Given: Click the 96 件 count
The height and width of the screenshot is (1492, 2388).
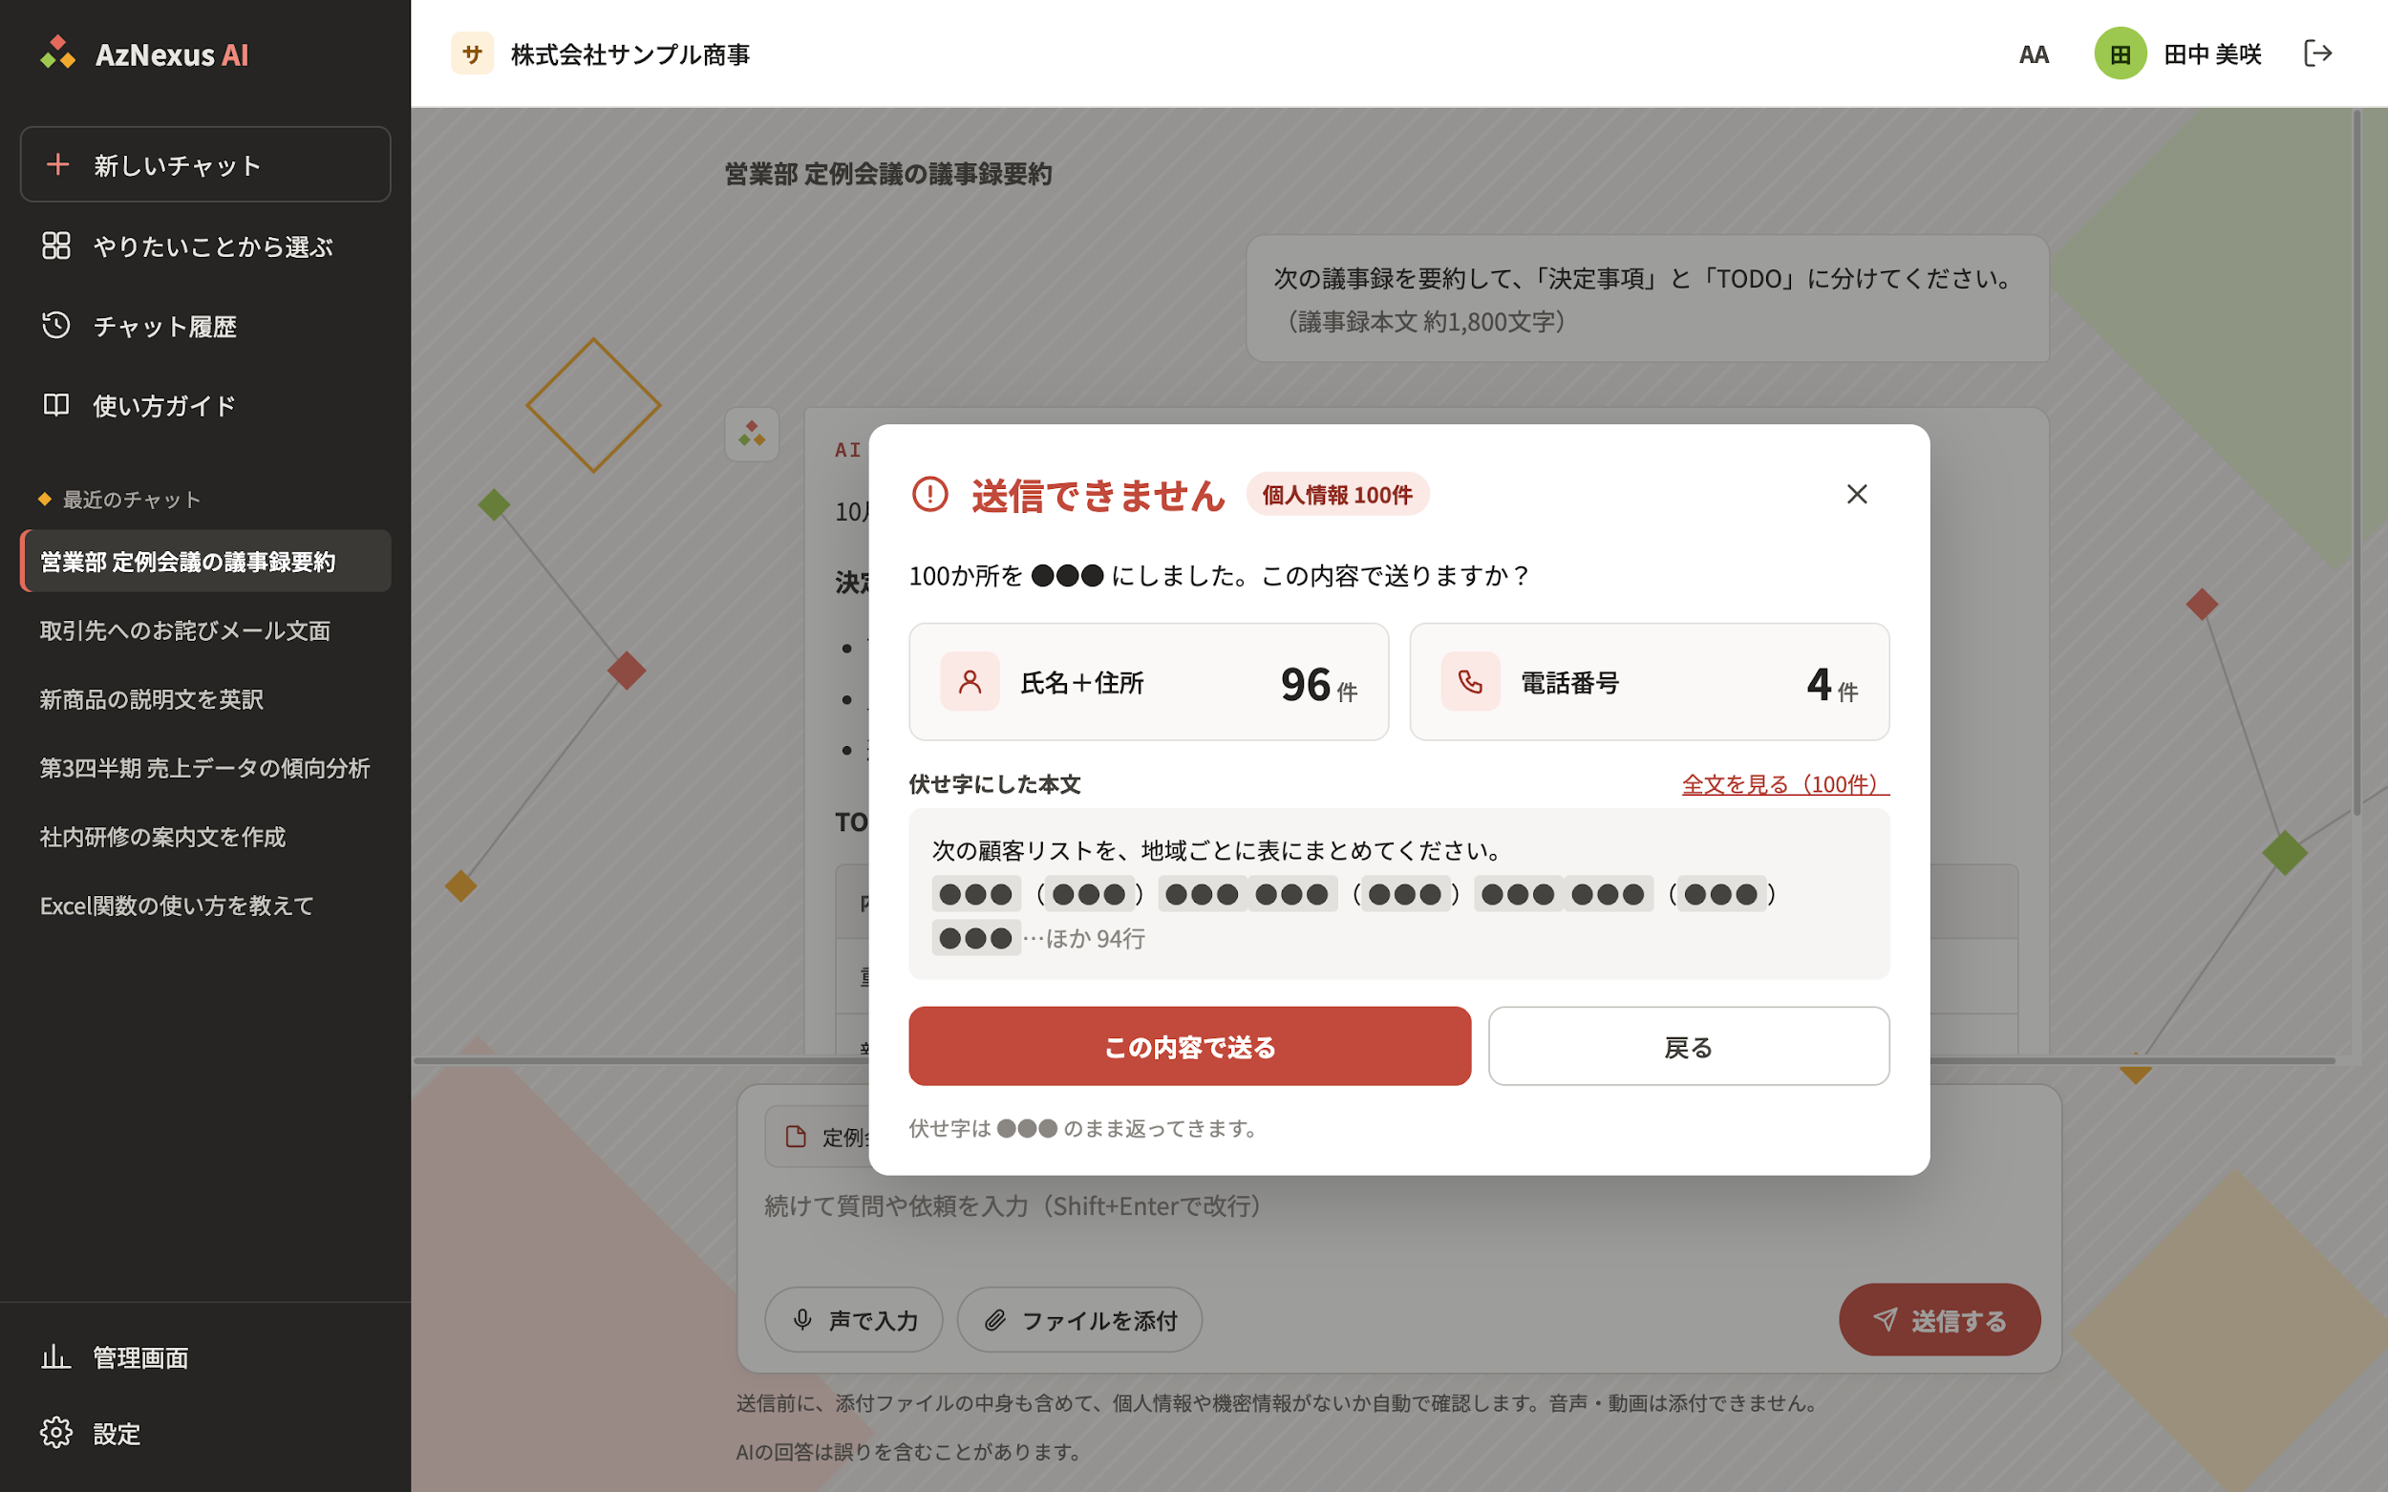Looking at the screenshot, I should (1318, 684).
